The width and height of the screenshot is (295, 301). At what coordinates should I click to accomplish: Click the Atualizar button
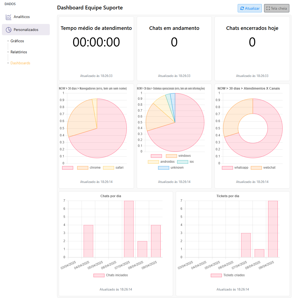250,8
